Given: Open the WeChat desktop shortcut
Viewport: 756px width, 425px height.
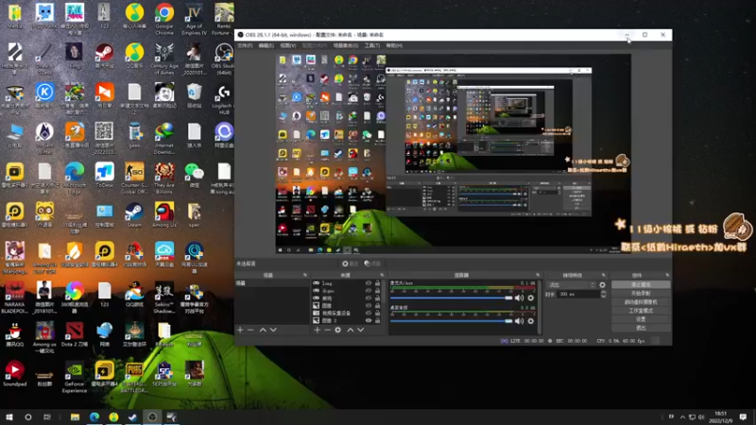Looking at the screenshot, I should pyautogui.click(x=194, y=175).
